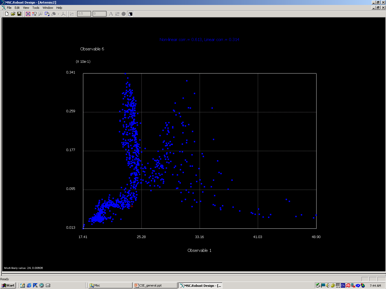Open the Window menu
Image resolution: width=386 pixels, height=289 pixels.
(x=48, y=8)
